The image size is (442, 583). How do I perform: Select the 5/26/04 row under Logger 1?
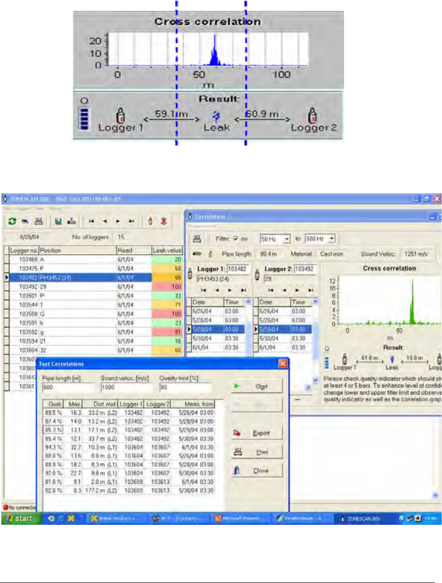pos(216,310)
